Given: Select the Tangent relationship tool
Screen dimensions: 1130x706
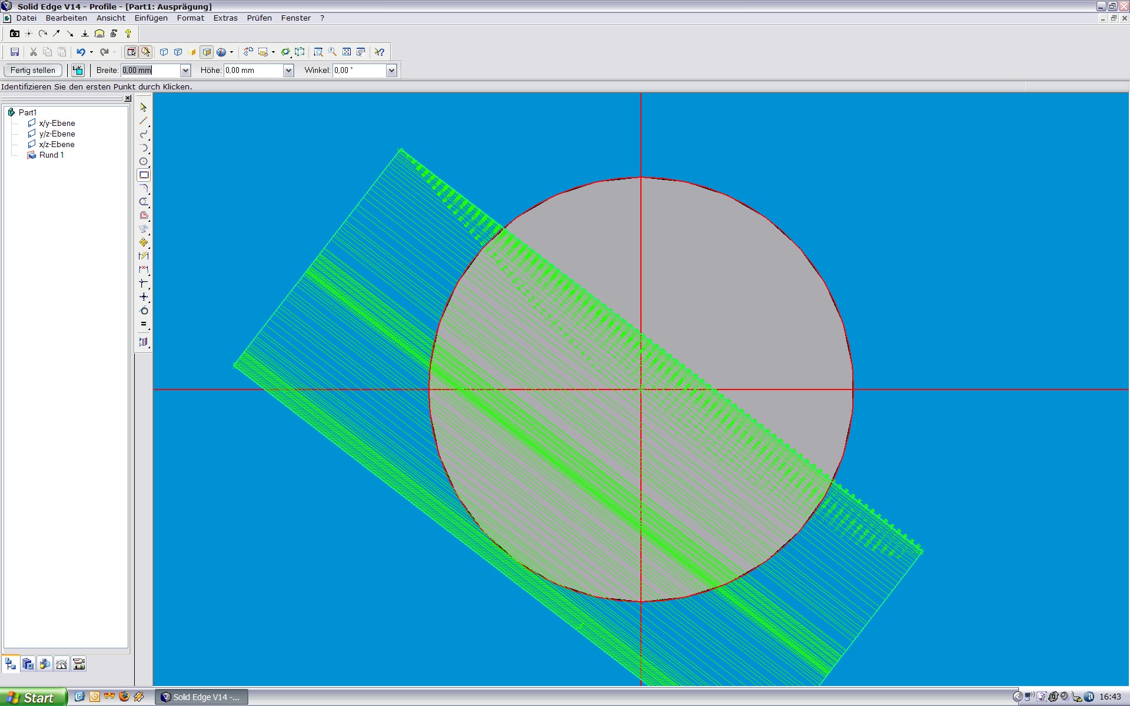Looking at the screenshot, I should click(x=144, y=310).
